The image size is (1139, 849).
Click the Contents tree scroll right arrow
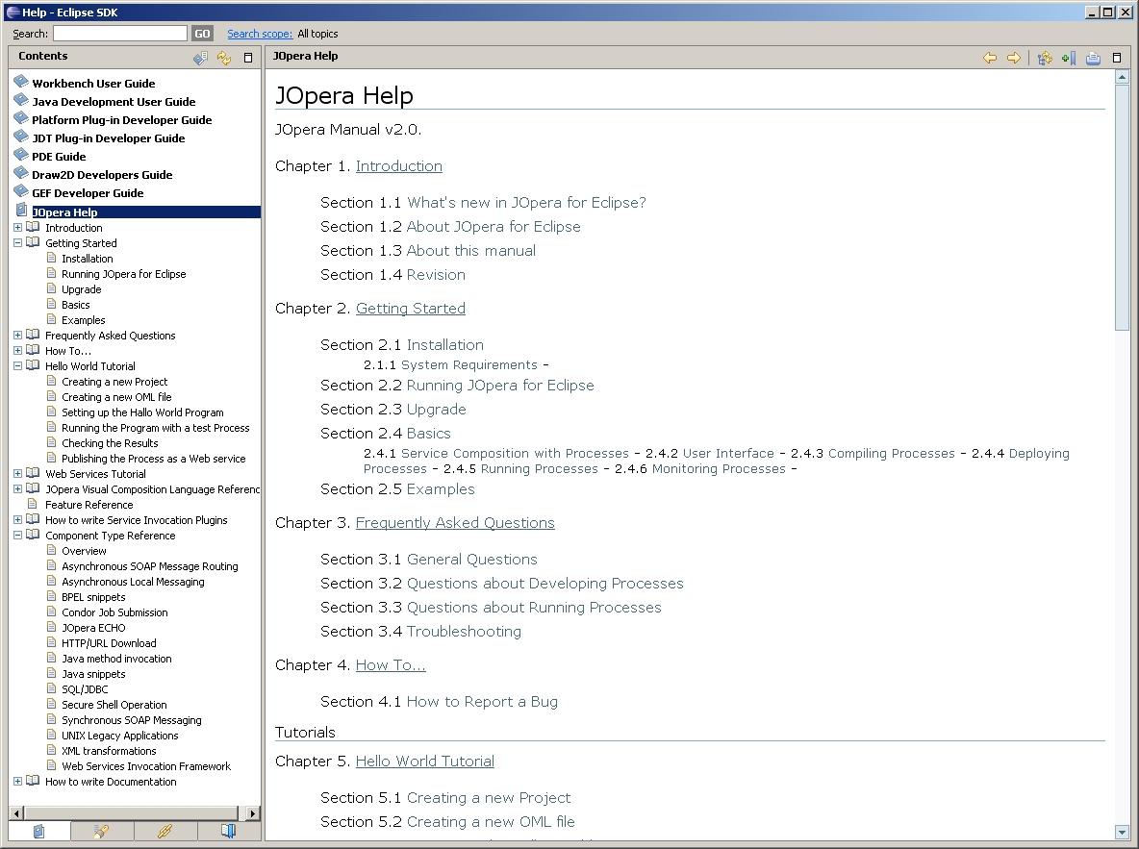pos(252,813)
